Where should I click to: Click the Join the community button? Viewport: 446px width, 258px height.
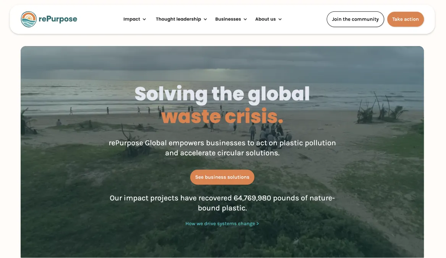[355, 19]
